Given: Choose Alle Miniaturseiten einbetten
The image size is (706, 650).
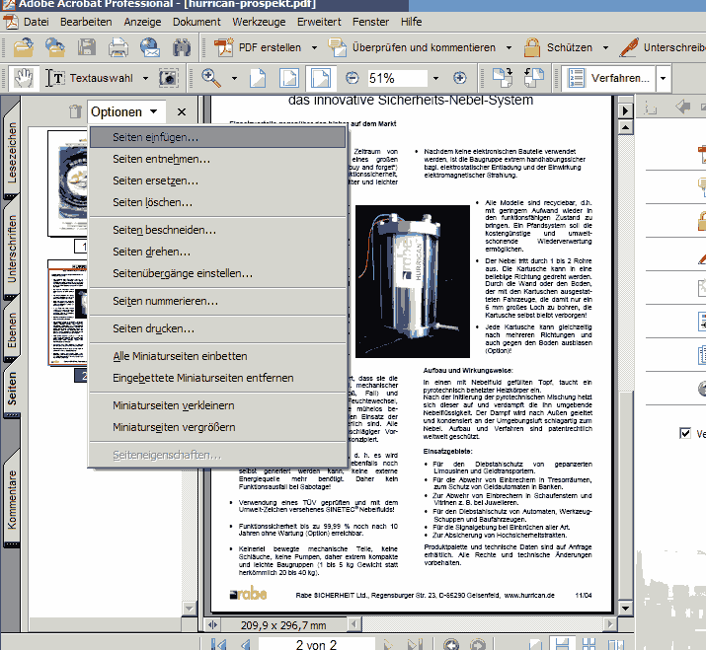Looking at the screenshot, I should 217,356.
